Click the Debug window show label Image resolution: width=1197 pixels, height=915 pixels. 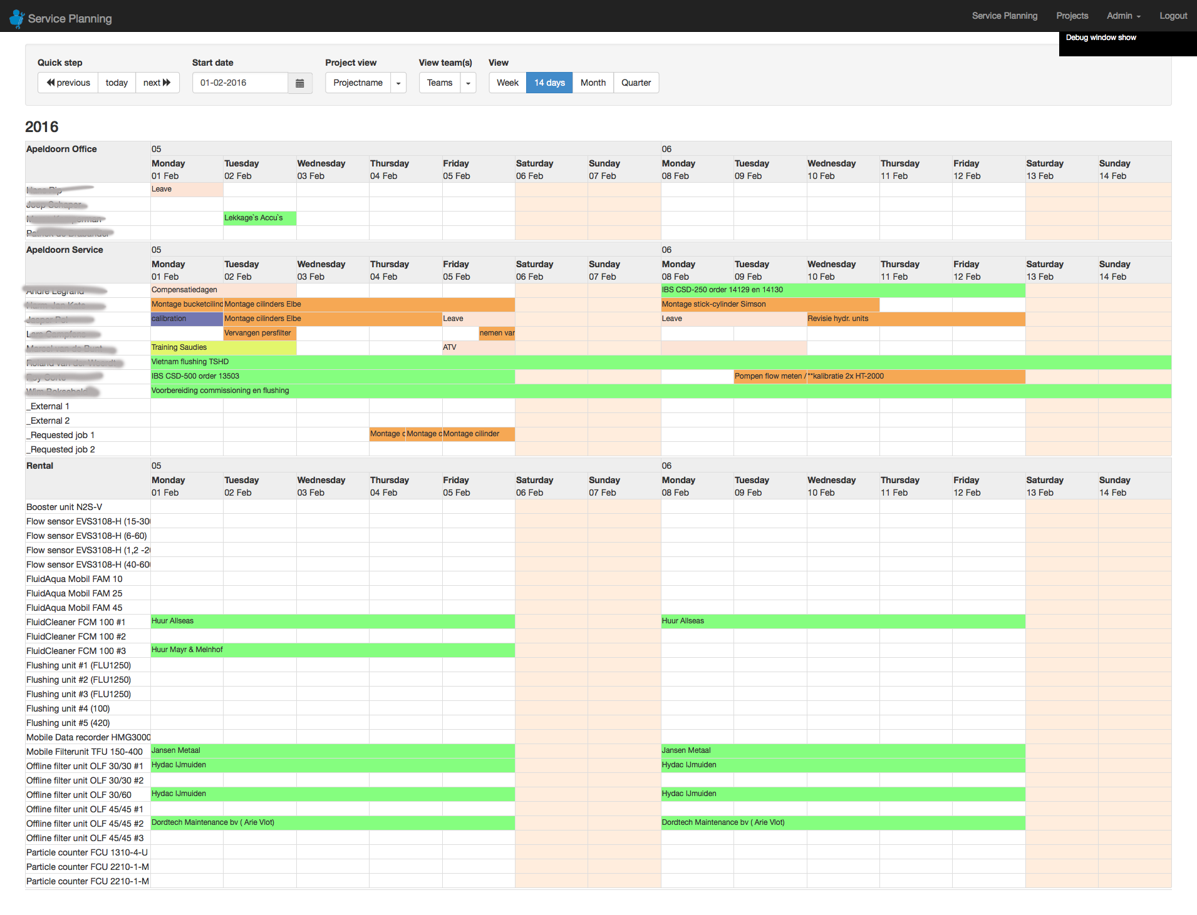point(1101,38)
